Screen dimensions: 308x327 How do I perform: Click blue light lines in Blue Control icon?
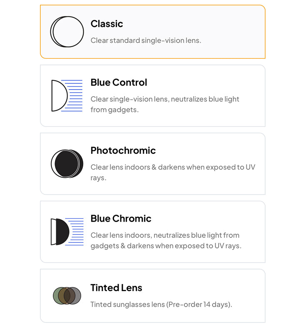coord(75,95)
